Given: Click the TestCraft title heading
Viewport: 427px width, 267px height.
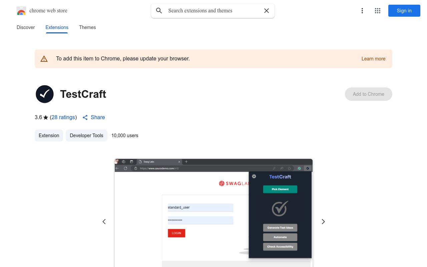Looking at the screenshot, I should (83, 94).
